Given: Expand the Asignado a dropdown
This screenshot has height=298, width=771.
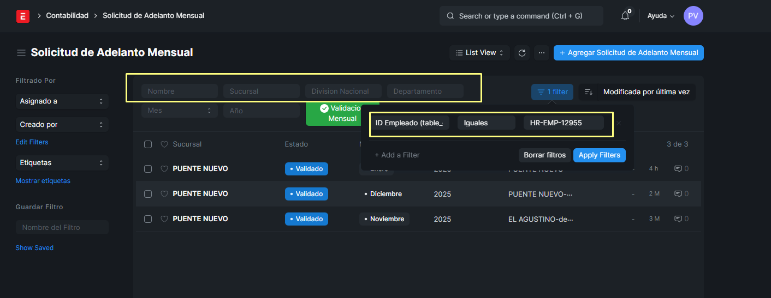Looking at the screenshot, I should 62,101.
